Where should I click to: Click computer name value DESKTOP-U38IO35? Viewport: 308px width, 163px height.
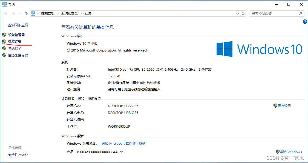(x=123, y=106)
